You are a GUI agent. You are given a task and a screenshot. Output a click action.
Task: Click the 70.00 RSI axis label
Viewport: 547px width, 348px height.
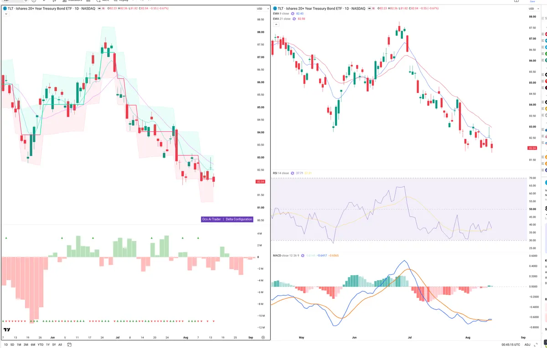point(532,178)
